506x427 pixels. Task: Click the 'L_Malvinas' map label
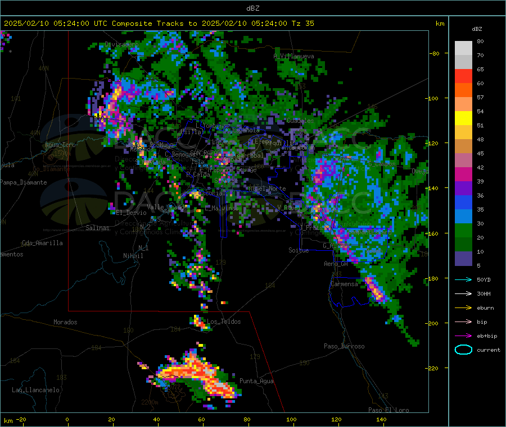(x=222, y=208)
